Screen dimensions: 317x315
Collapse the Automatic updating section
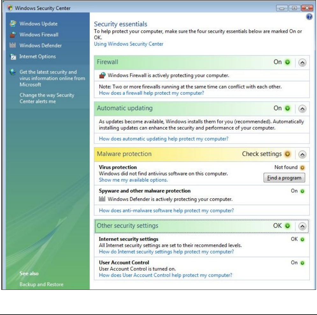tap(302, 109)
